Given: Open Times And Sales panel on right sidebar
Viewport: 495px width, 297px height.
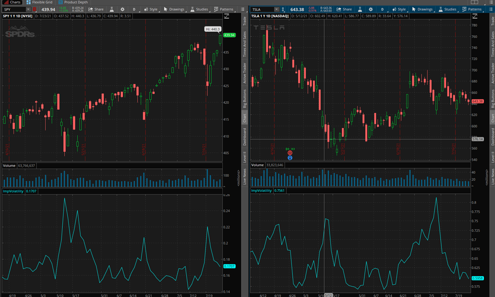Looking at the screenshot, I should coord(493,44).
